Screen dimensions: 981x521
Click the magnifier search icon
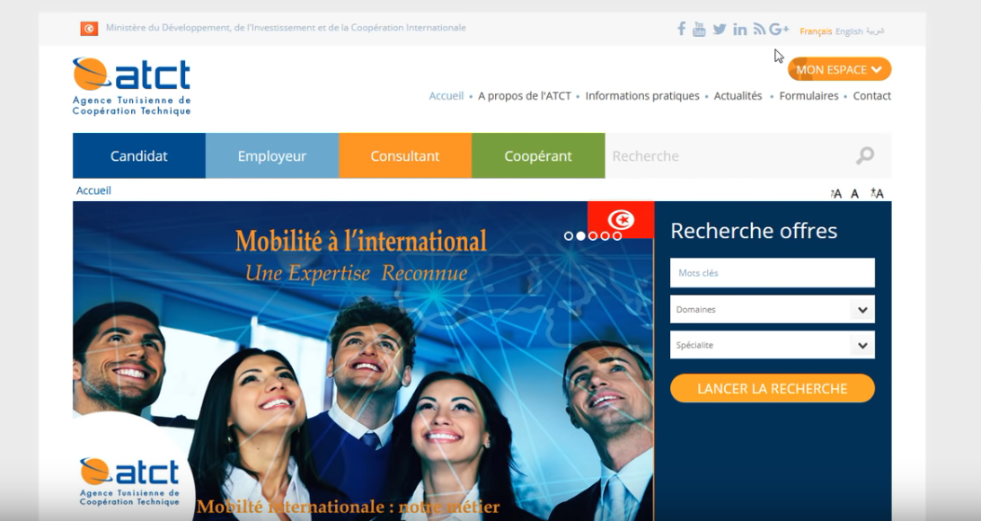[864, 155]
